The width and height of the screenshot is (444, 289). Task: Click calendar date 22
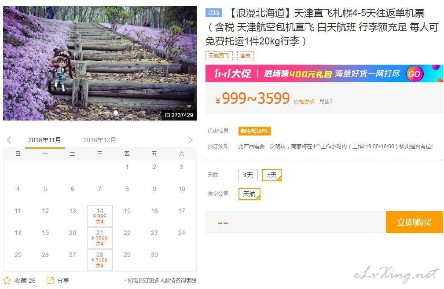127,233
